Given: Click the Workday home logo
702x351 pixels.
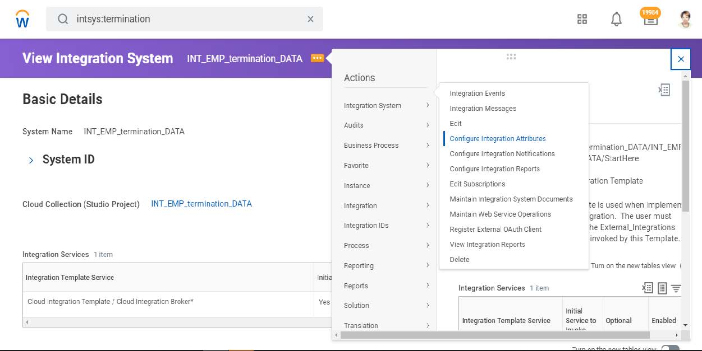Looking at the screenshot, I should pyautogui.click(x=22, y=20).
